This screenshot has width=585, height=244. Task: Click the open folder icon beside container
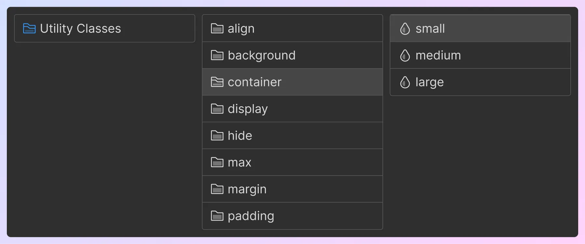[217, 82]
